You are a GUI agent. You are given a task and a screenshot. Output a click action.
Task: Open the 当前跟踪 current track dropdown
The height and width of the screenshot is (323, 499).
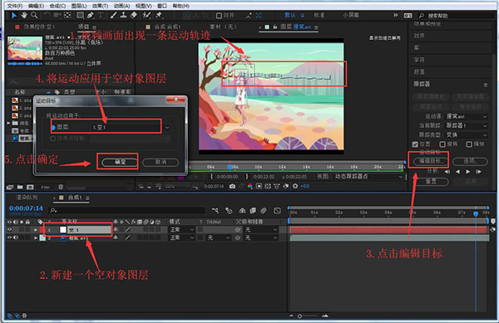coord(467,125)
